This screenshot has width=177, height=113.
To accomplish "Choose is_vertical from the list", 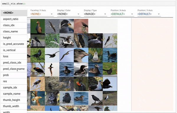I will [14, 50].
